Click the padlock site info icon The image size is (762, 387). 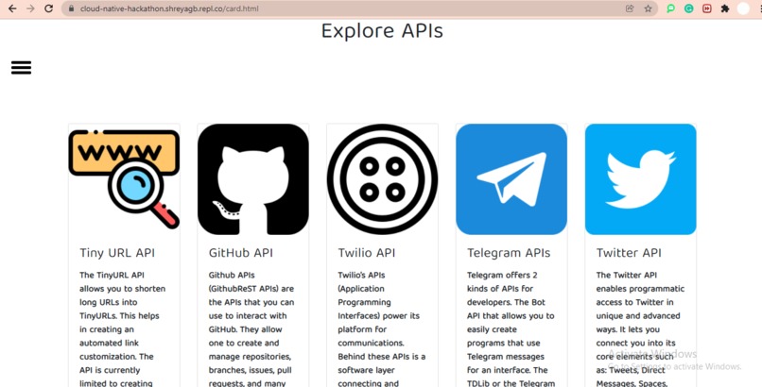tap(71, 8)
